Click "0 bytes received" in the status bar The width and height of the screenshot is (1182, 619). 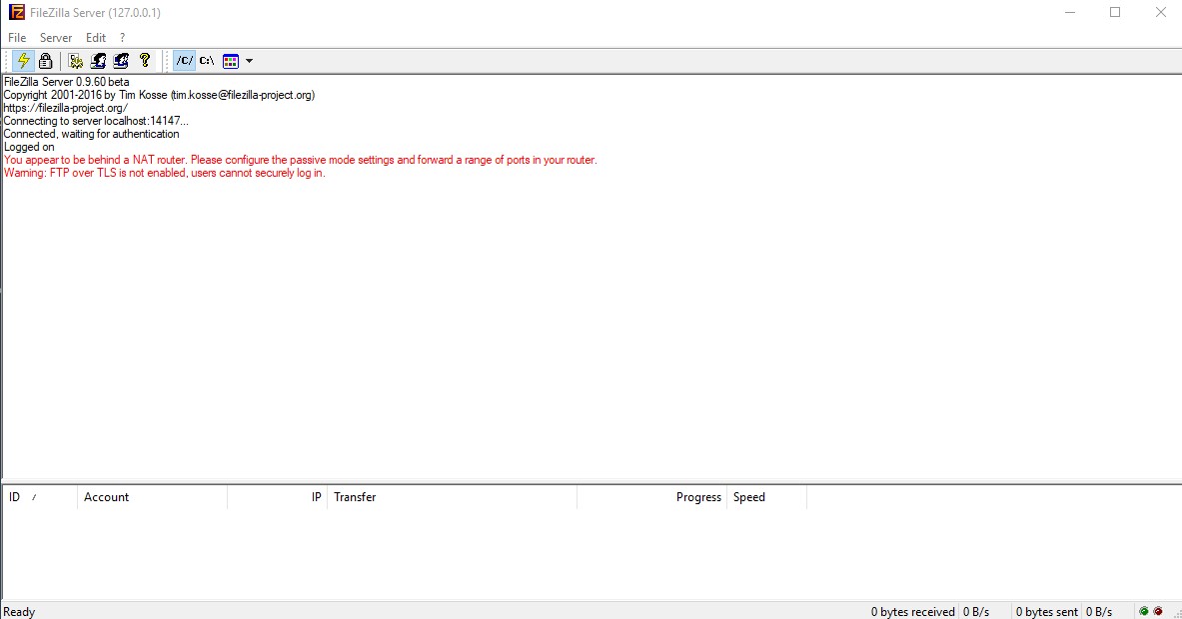tap(913, 612)
